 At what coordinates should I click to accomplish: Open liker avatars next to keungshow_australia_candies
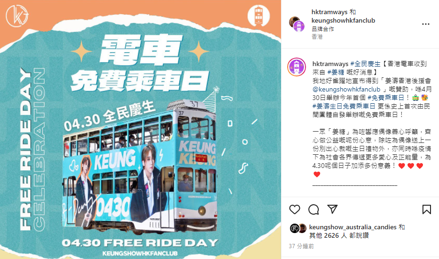tap(298, 228)
